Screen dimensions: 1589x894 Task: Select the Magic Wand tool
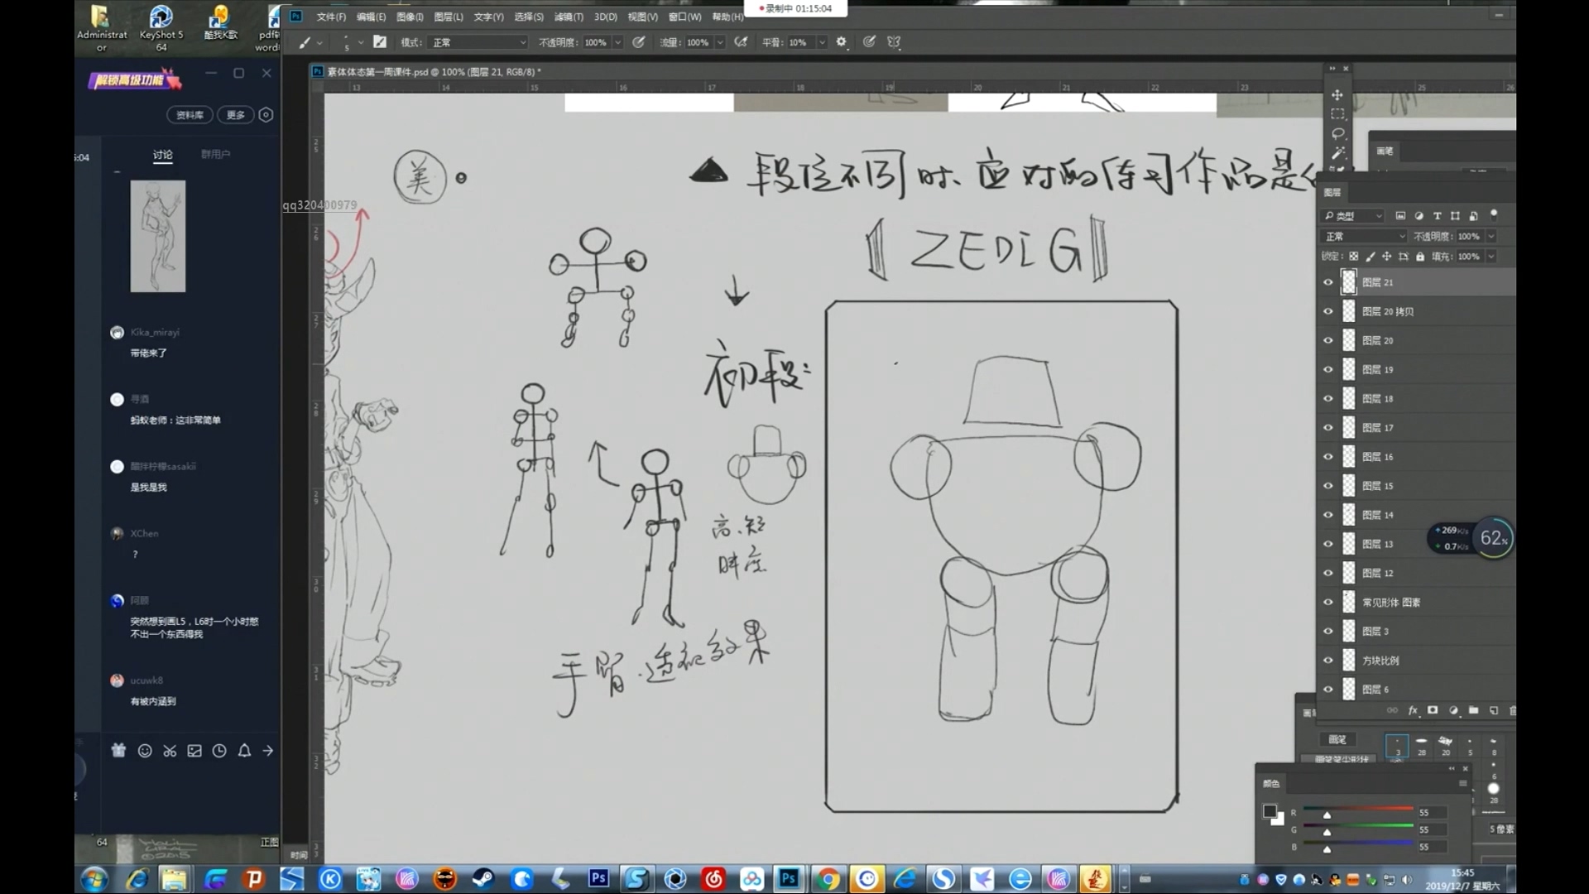(x=1337, y=153)
